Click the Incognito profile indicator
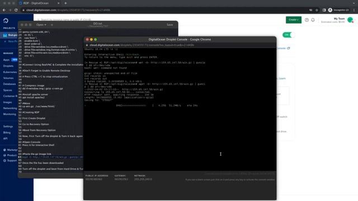Viewport: 358px width, 201px height. coord(338,10)
